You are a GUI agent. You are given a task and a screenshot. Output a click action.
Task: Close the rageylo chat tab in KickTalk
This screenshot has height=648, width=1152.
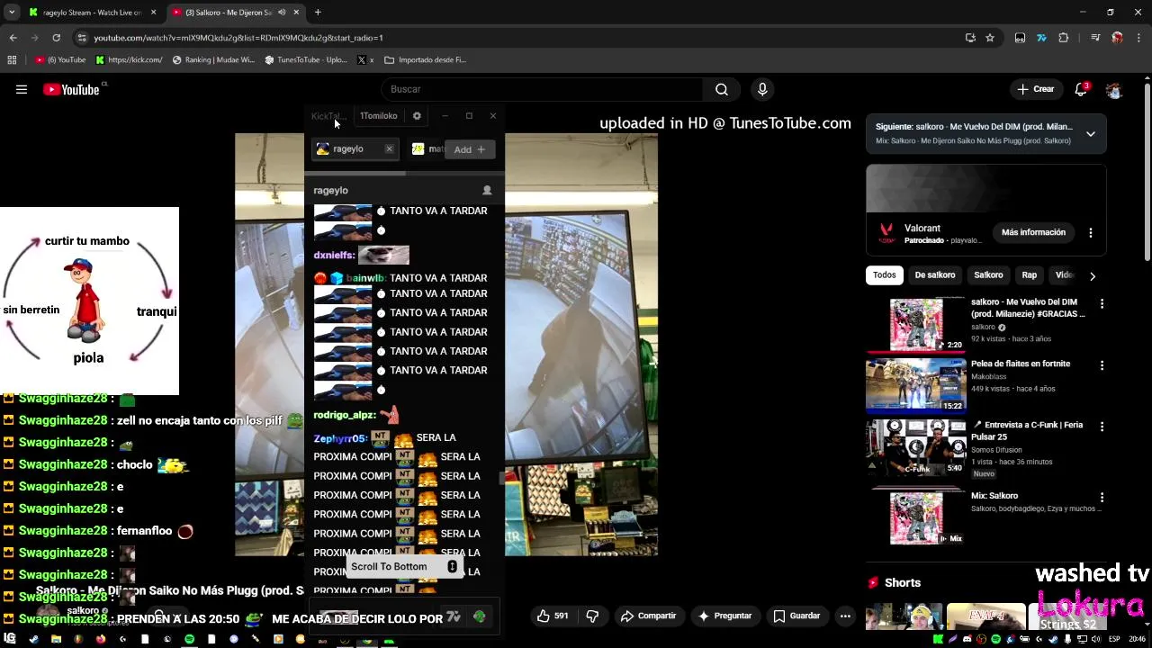(389, 148)
